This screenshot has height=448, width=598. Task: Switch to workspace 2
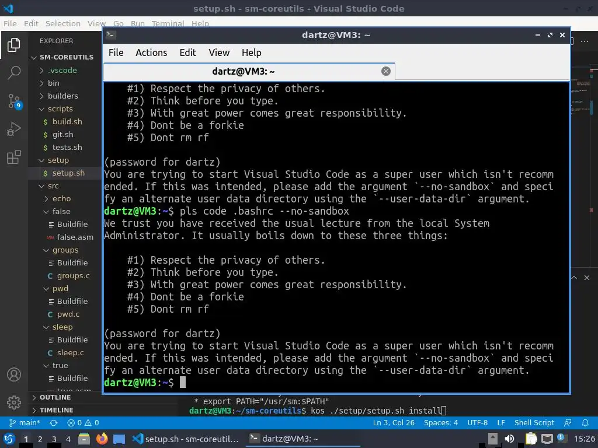(x=40, y=439)
